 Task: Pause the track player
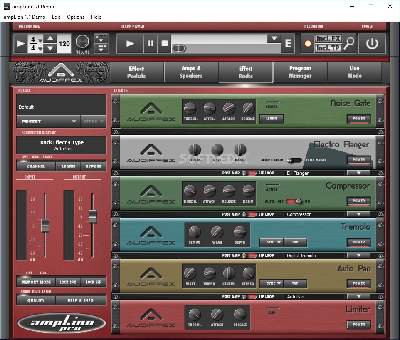point(151,43)
